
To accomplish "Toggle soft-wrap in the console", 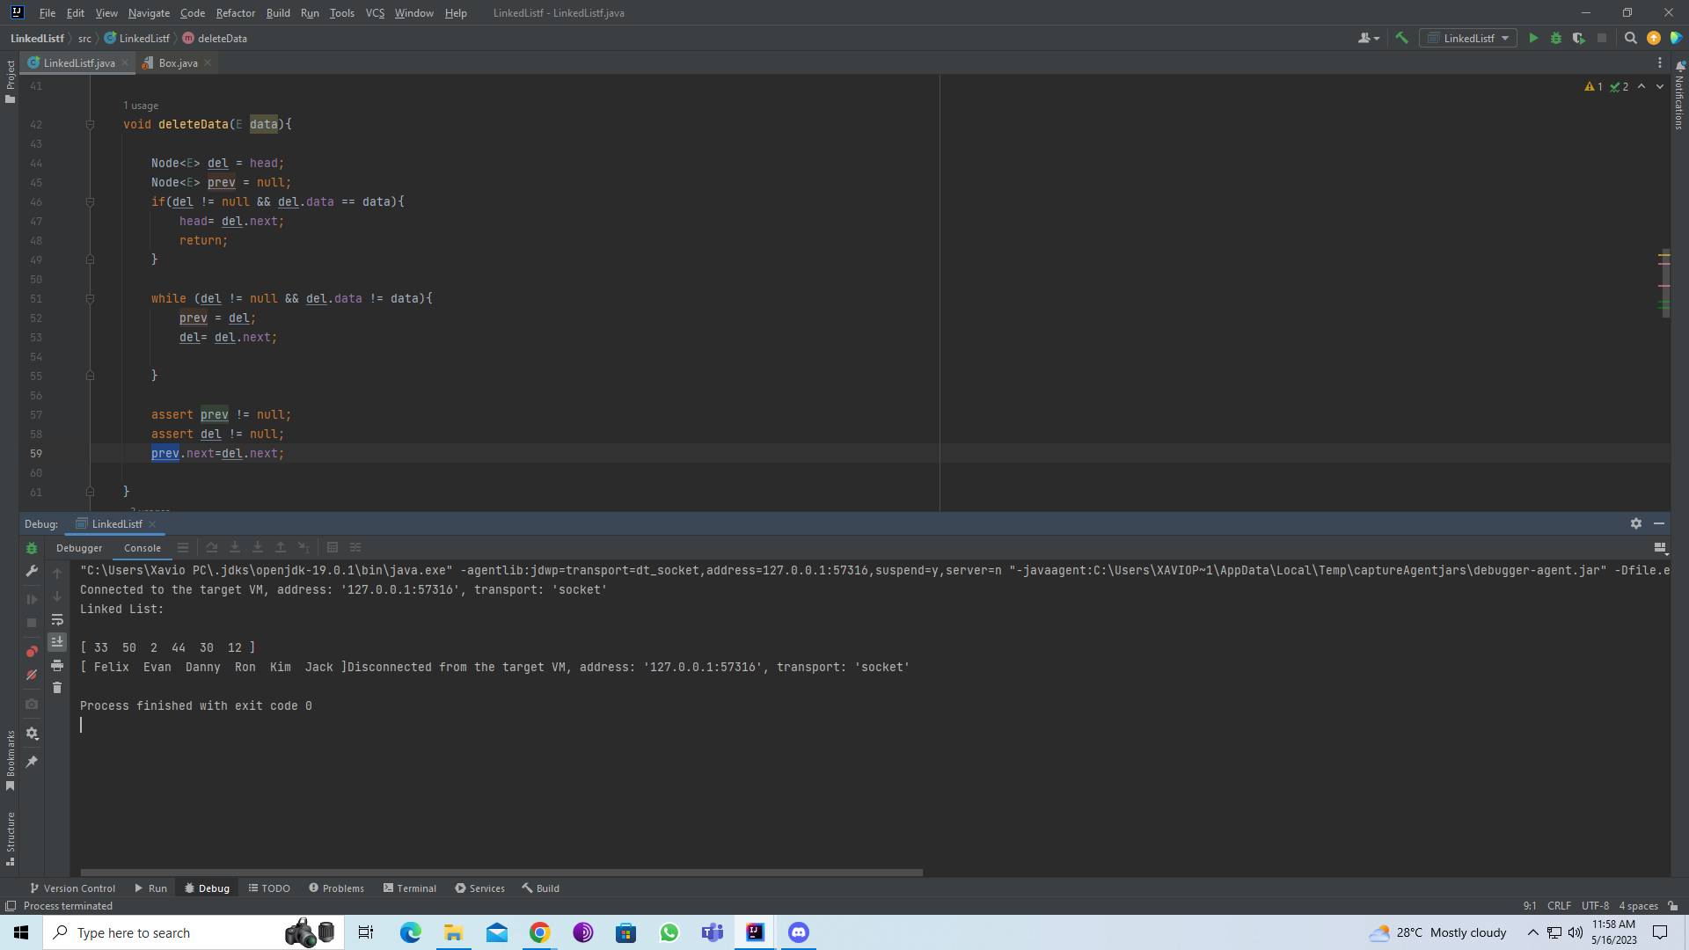I will [x=57, y=619].
